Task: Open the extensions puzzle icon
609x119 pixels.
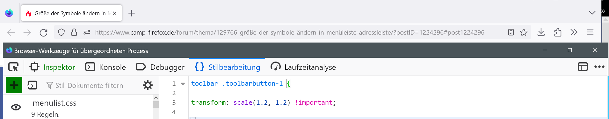Action: (x=557, y=32)
